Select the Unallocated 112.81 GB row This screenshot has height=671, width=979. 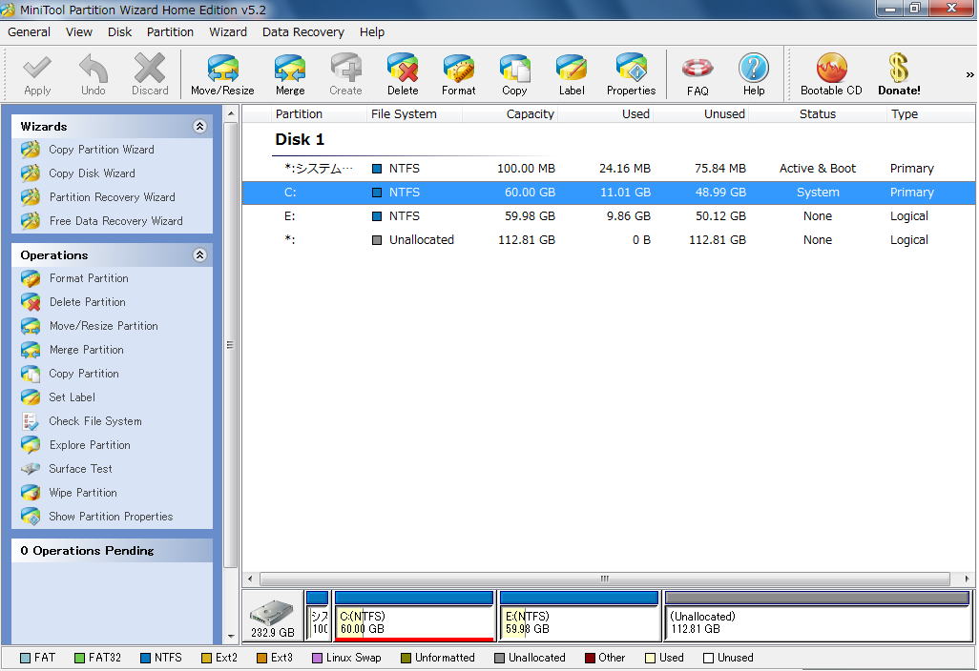click(609, 239)
